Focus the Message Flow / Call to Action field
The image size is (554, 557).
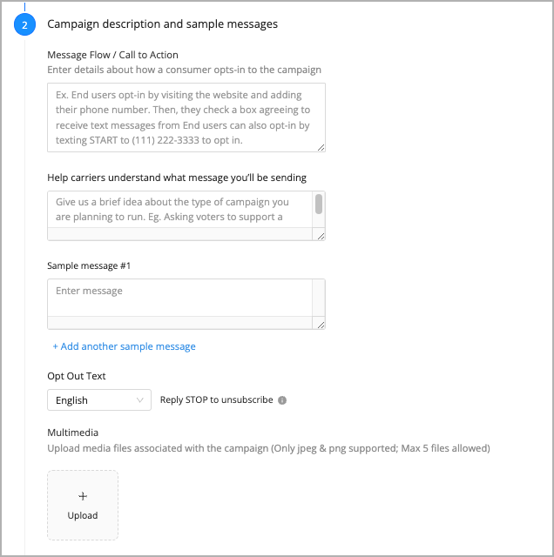(186, 117)
